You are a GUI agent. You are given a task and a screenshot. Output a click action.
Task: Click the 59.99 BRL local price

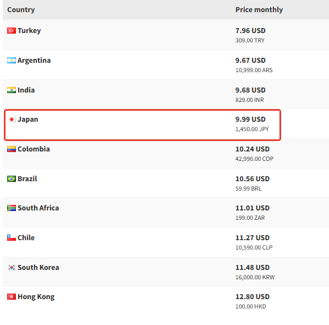click(x=249, y=188)
